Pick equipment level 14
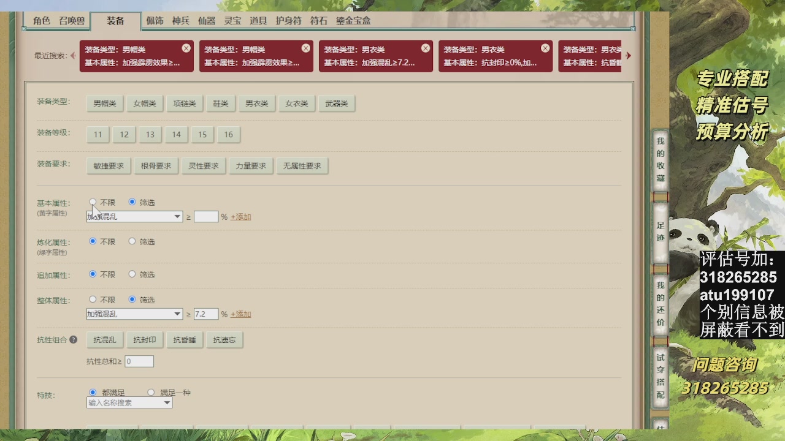The height and width of the screenshot is (441, 785). click(177, 135)
